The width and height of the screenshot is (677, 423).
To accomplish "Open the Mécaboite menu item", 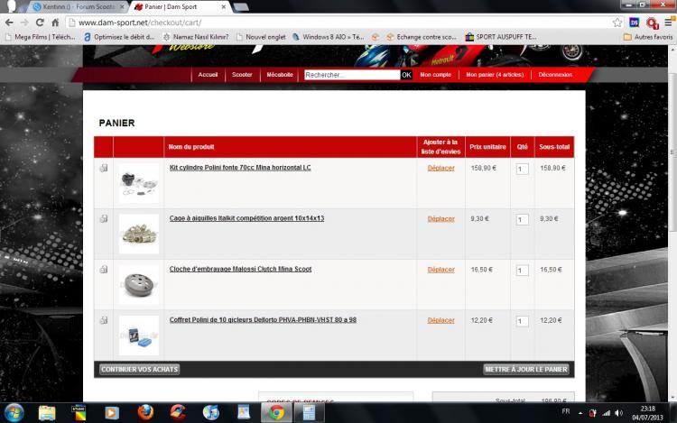I will 279,75.
